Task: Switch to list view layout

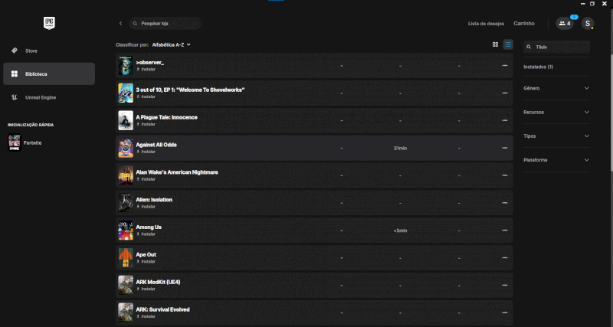Action: [508, 44]
